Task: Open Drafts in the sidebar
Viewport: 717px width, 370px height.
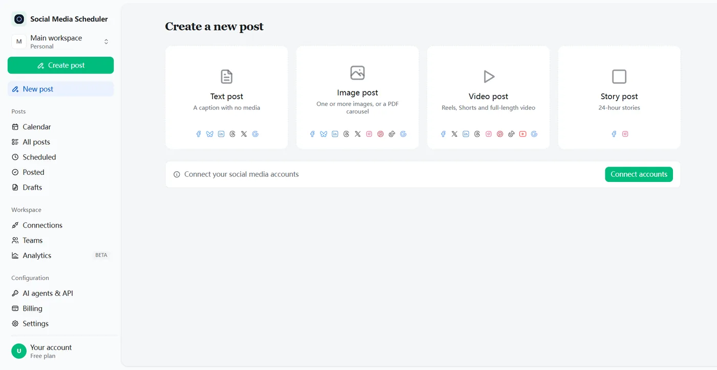Action: [60, 188]
